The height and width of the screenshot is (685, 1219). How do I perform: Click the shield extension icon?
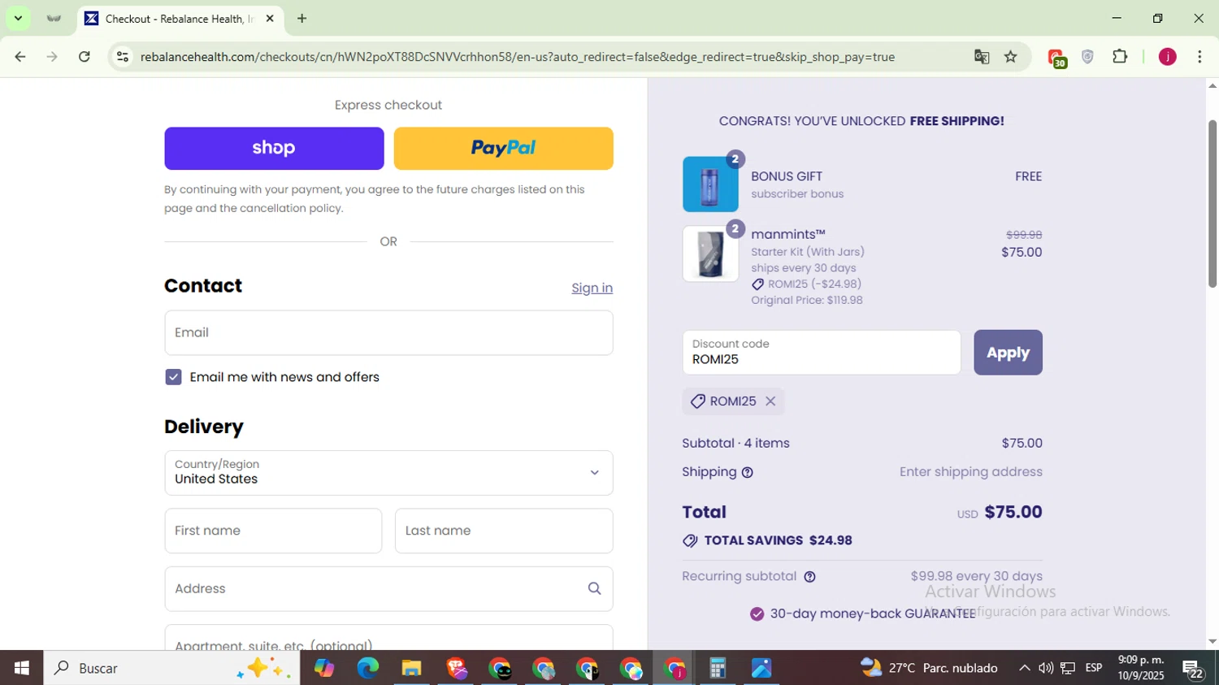tap(1087, 57)
